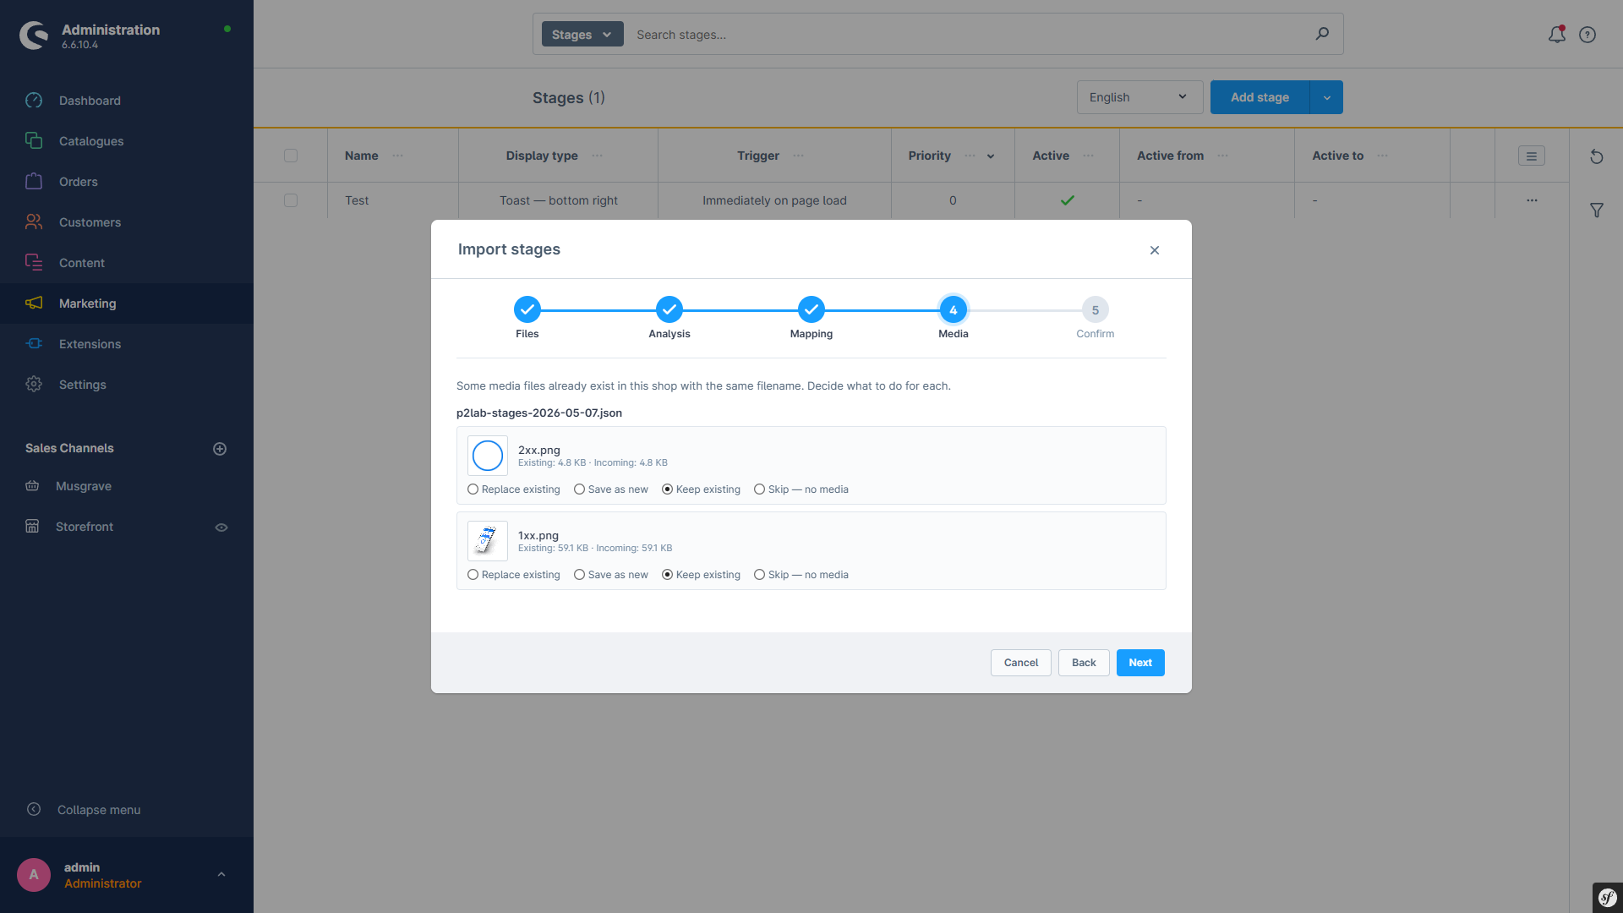Open Symfony profiler toolbar icon
Image resolution: width=1623 pixels, height=913 pixels.
tap(1608, 898)
